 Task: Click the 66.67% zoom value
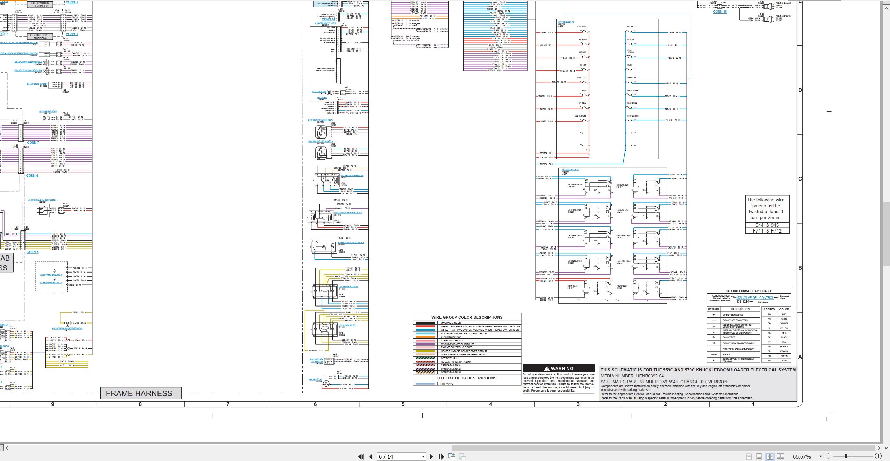802,457
